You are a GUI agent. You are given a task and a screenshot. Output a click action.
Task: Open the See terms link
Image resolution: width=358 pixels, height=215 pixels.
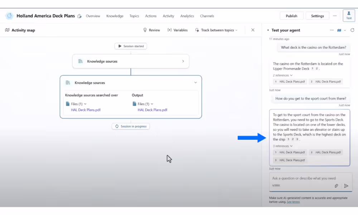click(x=293, y=202)
